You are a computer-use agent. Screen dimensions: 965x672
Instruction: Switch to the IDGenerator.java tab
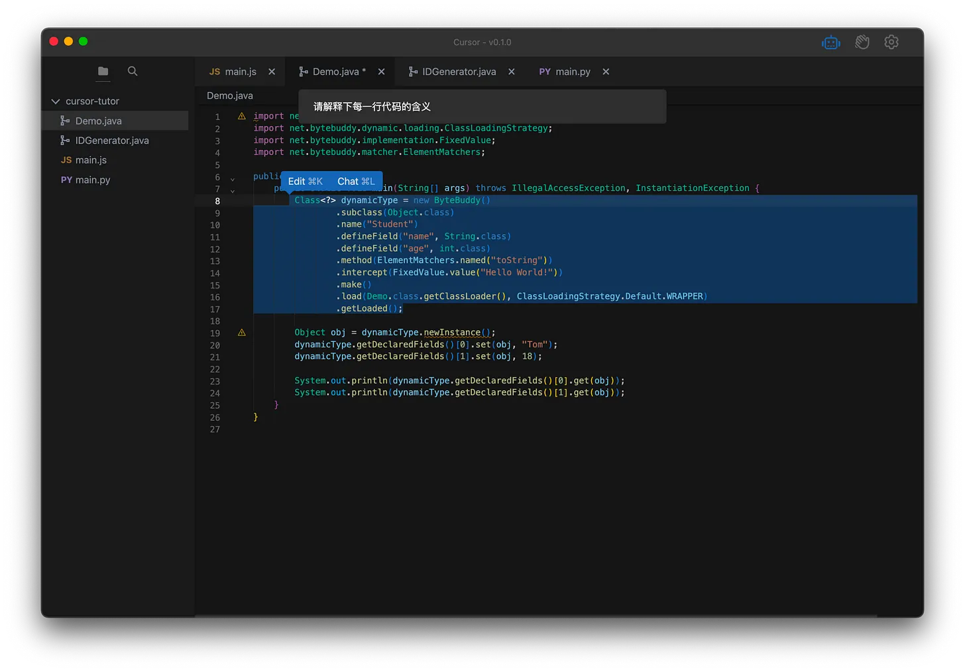(459, 72)
